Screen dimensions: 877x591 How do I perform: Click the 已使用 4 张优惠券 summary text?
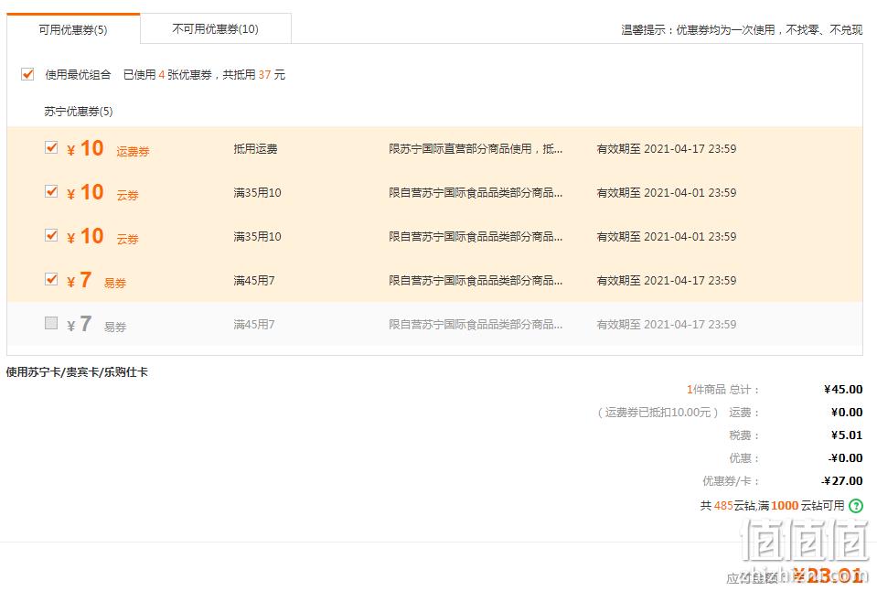pyautogui.click(x=204, y=74)
